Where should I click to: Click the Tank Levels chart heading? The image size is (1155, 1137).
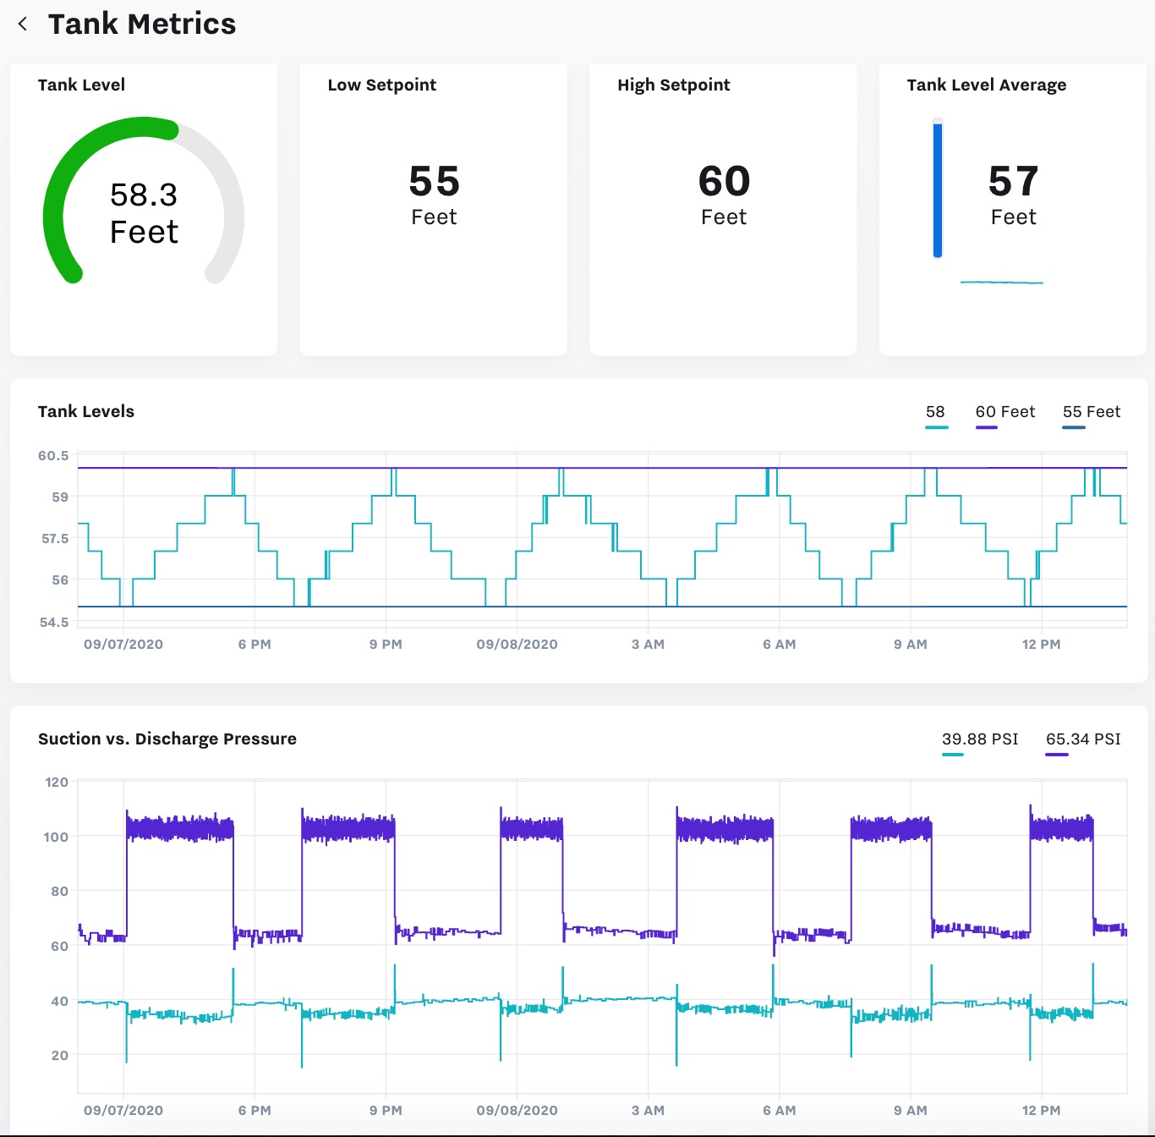click(x=86, y=412)
